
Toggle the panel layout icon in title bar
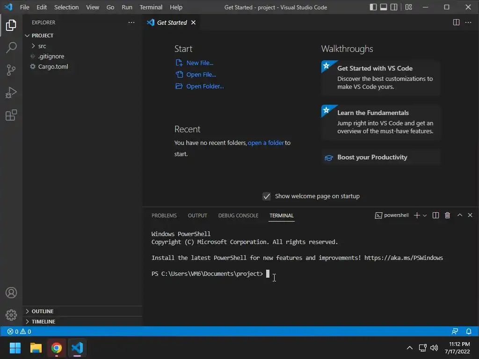384,7
